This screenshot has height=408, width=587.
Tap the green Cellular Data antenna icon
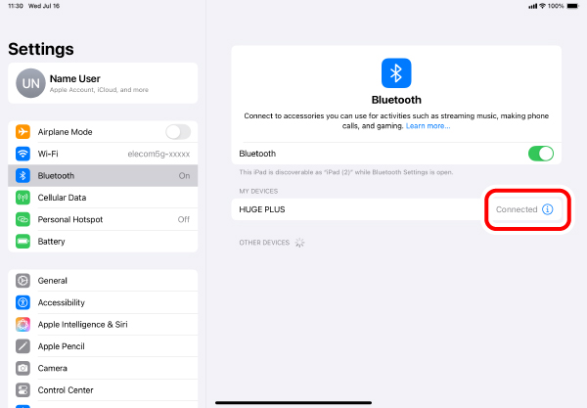point(23,198)
